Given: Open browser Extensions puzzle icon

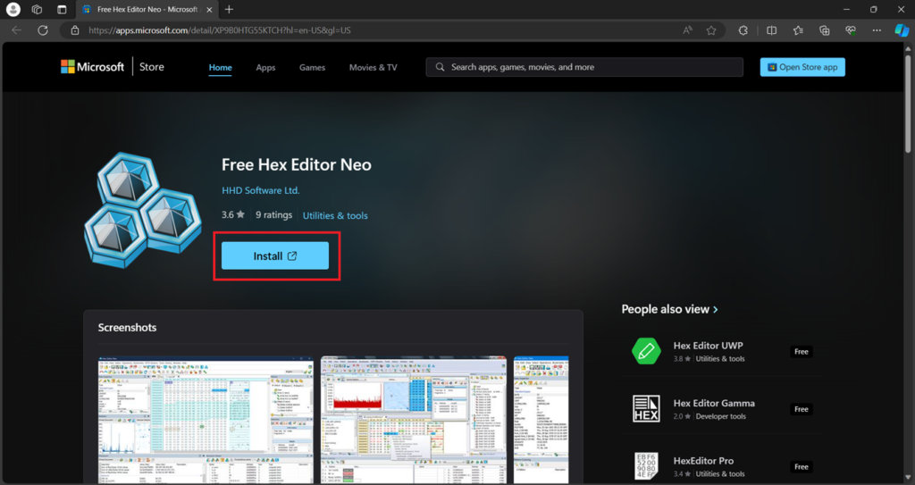Looking at the screenshot, I should 743,30.
